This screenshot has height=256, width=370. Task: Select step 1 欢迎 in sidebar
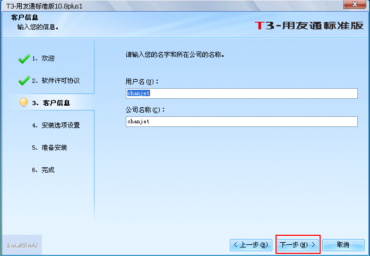43,58
